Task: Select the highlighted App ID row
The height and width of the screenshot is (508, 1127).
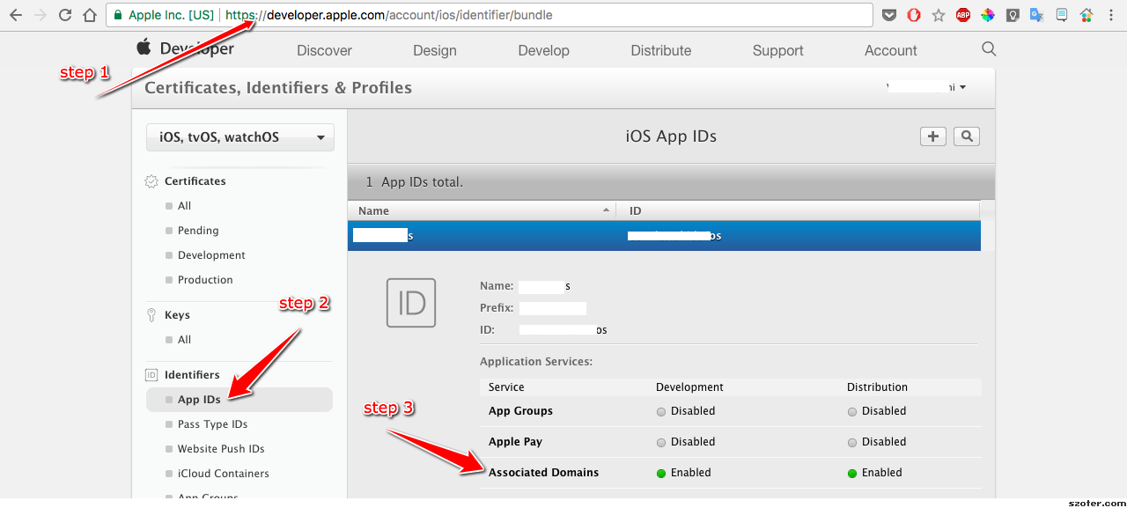Action: point(664,236)
